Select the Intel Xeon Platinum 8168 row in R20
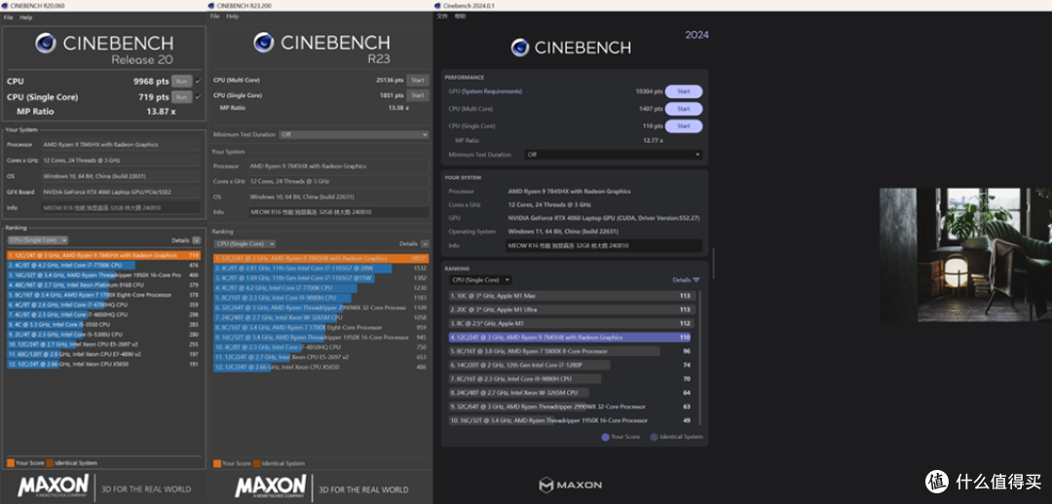 [104, 285]
